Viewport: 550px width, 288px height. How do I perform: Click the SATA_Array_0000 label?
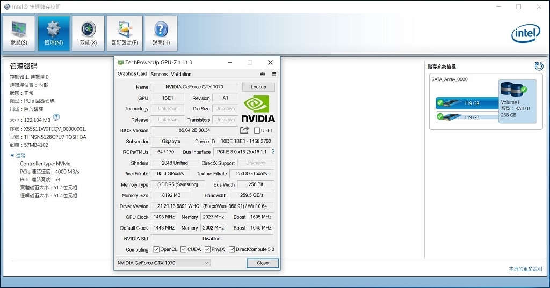pyautogui.click(x=450, y=79)
